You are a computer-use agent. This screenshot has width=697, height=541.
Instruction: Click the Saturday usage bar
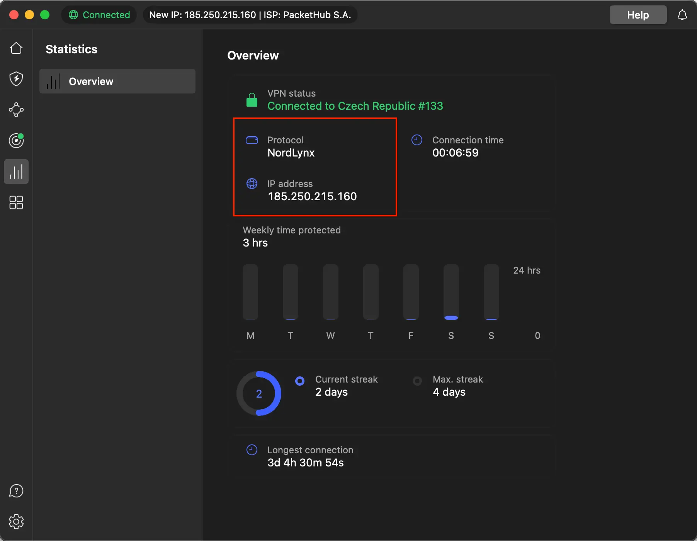(451, 292)
